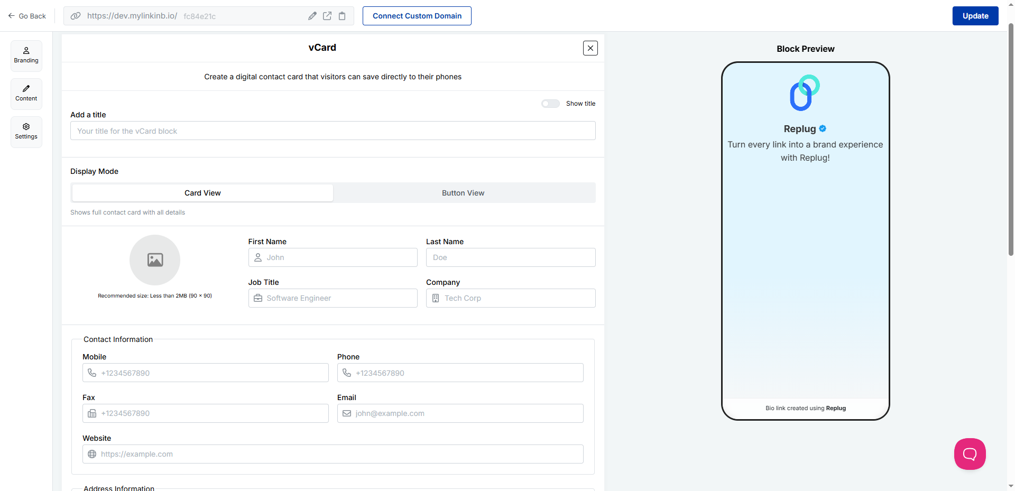The width and height of the screenshot is (1015, 491).
Task: Click the pencil edit URL icon
Action: [x=312, y=16]
